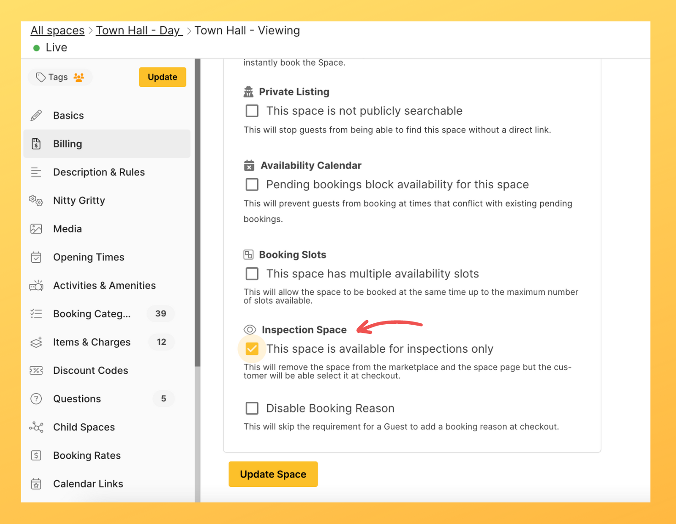Open the Basics section
This screenshot has width=676, height=524.
[x=107, y=115]
